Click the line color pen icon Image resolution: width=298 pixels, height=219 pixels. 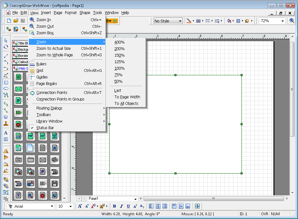click(x=189, y=21)
